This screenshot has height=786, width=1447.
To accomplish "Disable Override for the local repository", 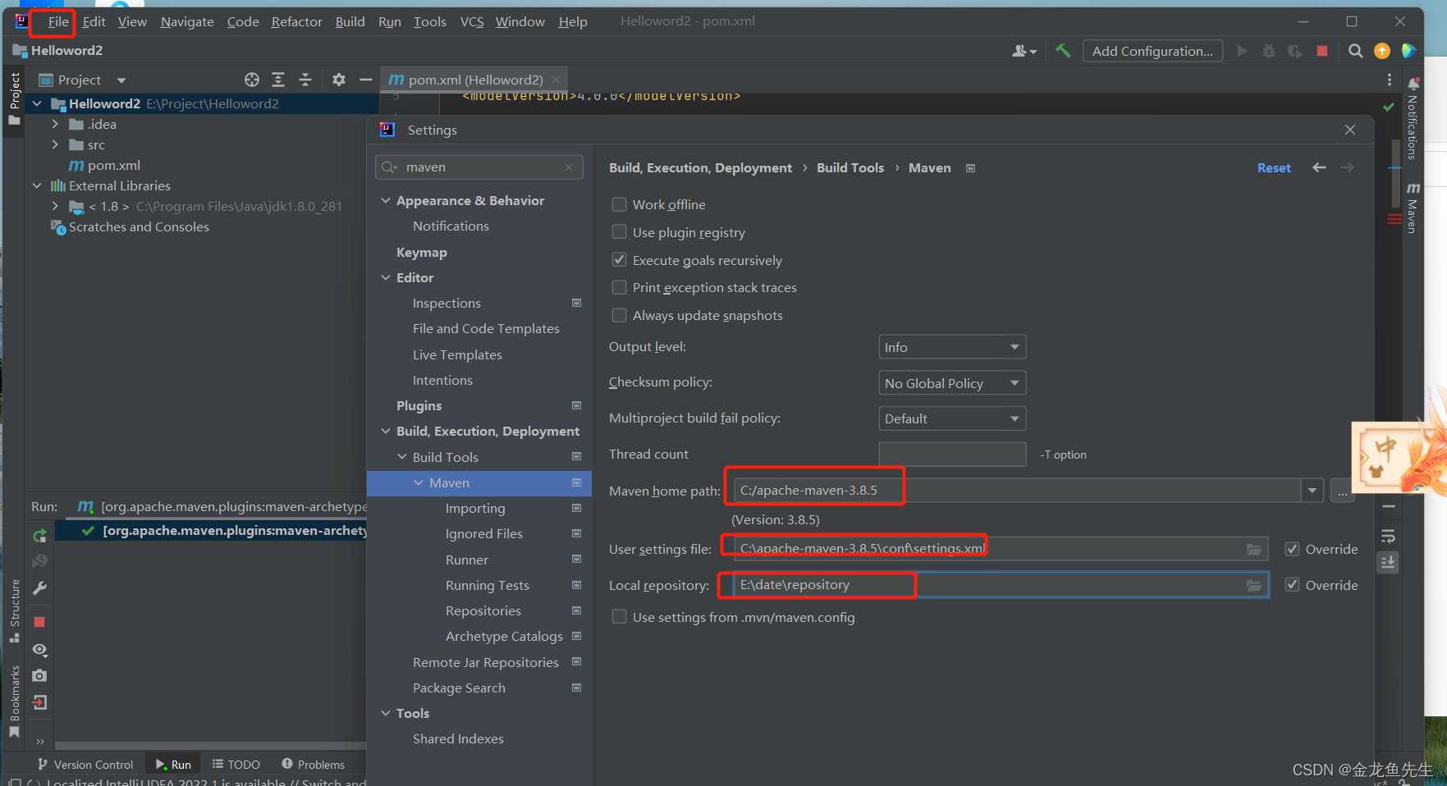I will pos(1292,584).
